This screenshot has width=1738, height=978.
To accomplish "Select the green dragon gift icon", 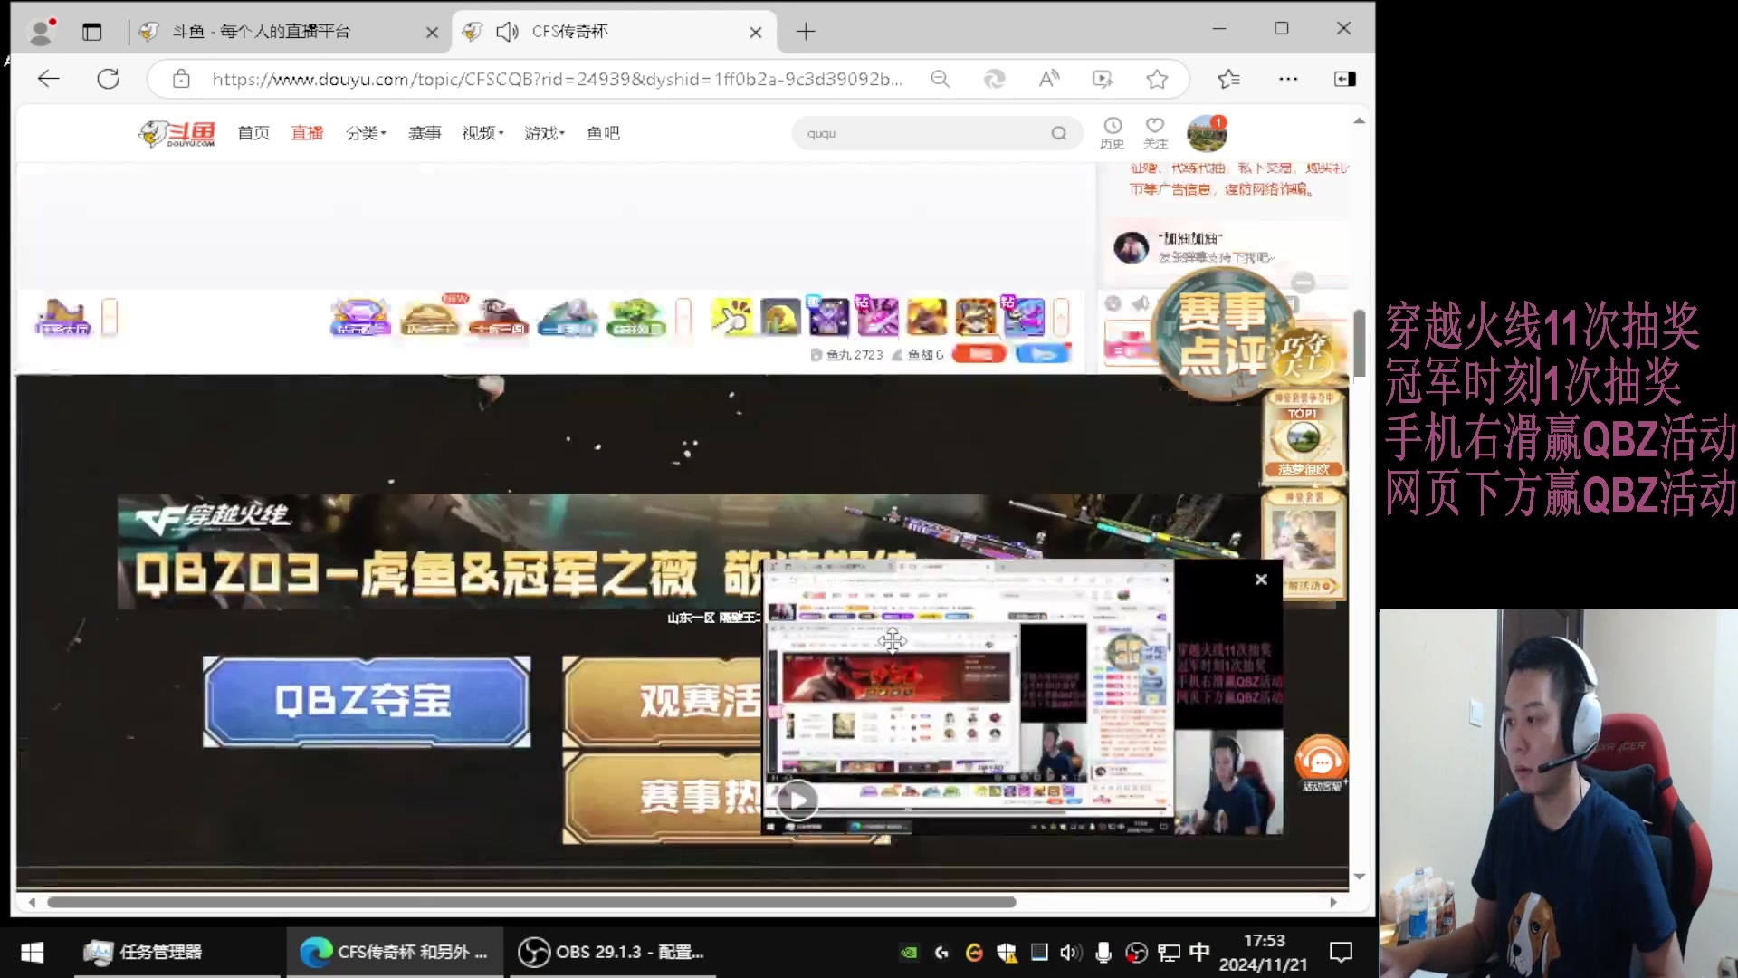I will click(636, 318).
